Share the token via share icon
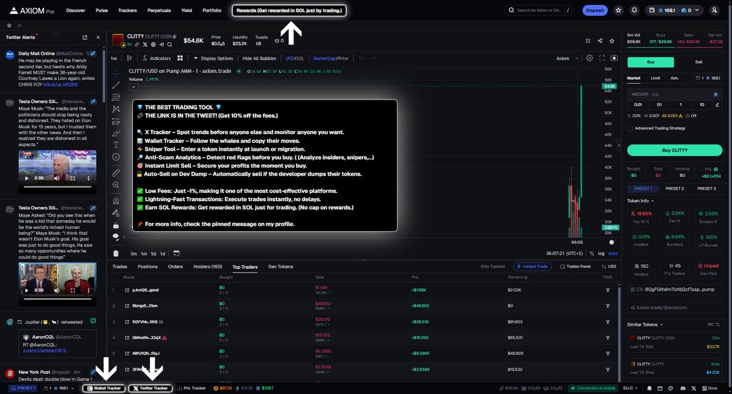Screen dimensions: 732x394 pyautogui.click(x=600, y=41)
